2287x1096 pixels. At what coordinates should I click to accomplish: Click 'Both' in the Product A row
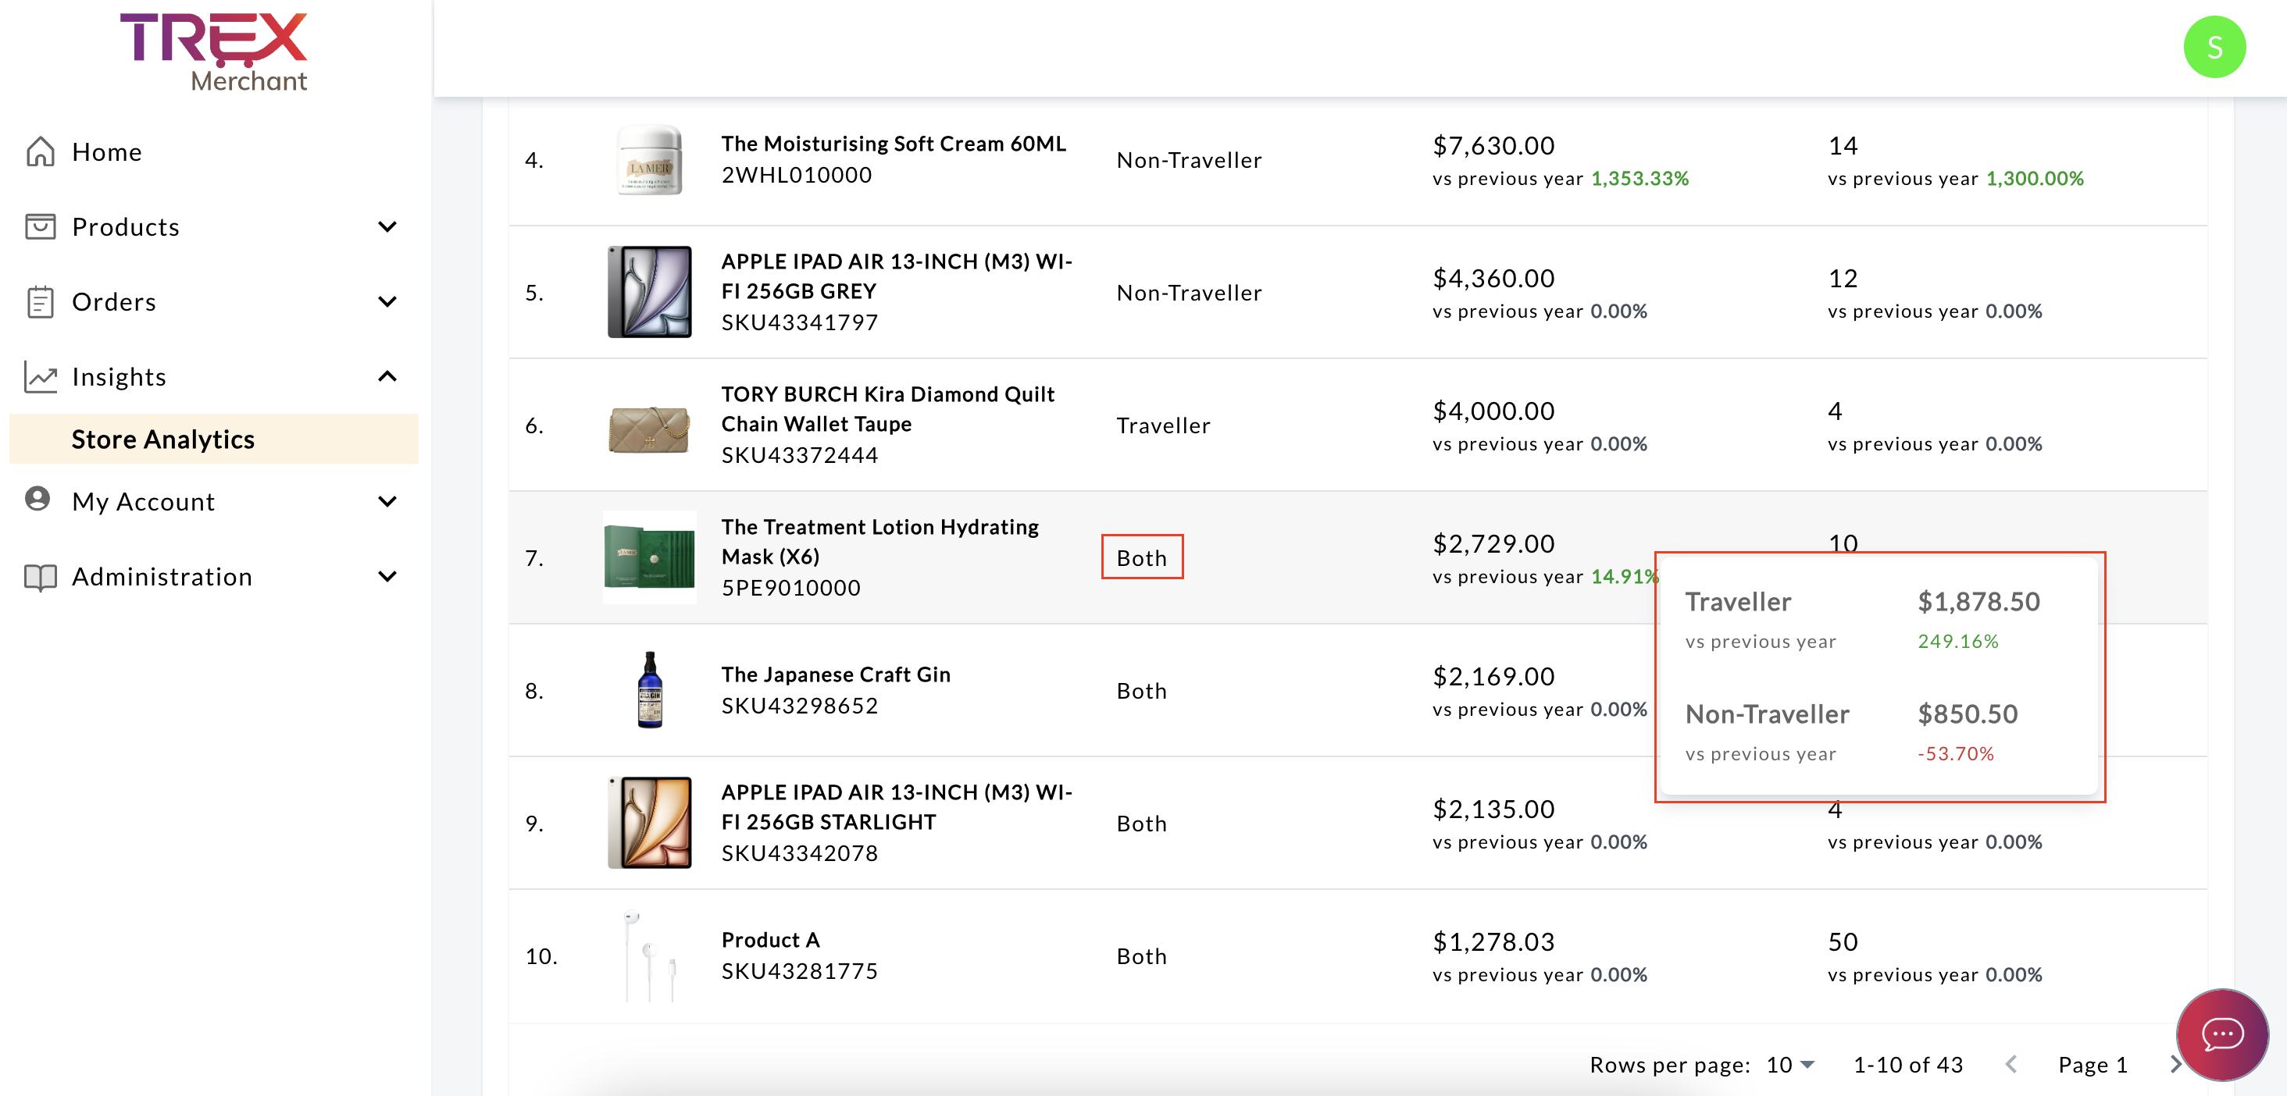(1142, 955)
